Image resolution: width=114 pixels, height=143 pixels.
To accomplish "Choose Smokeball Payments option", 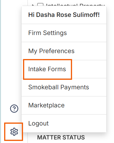I will point(64,87).
